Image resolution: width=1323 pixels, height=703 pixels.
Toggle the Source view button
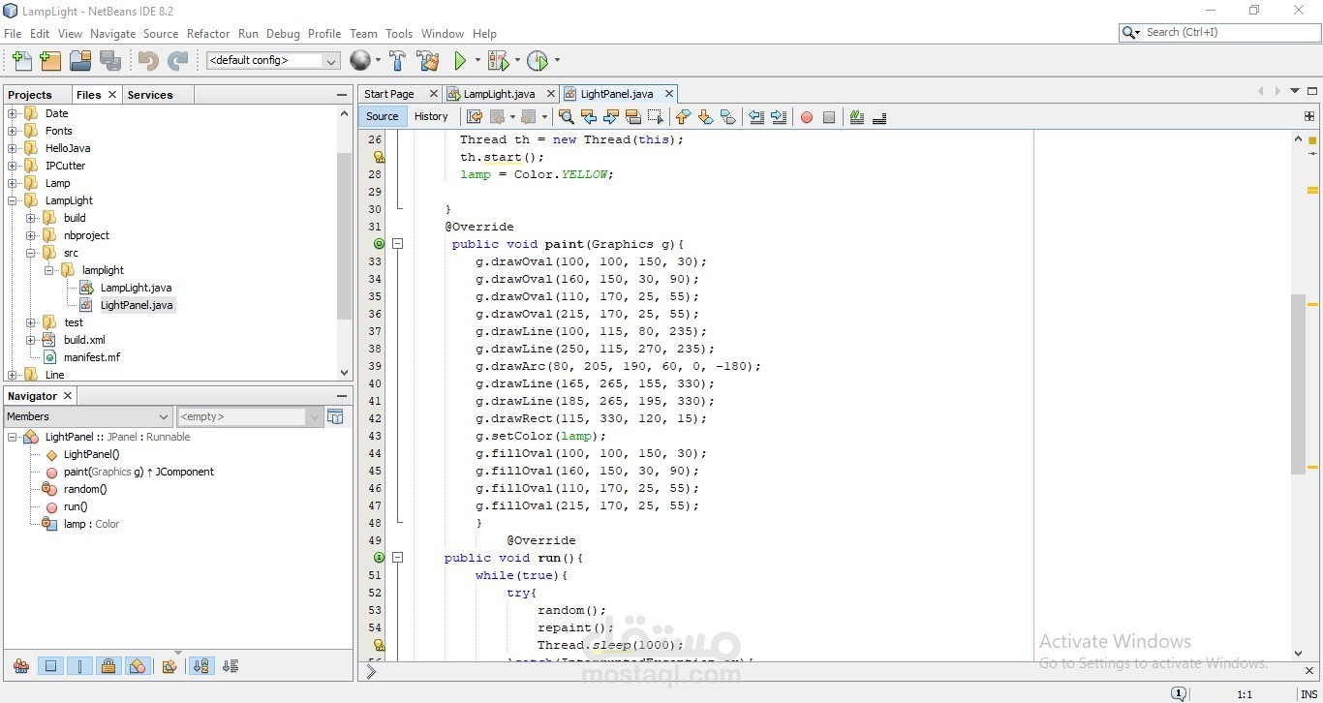click(383, 116)
